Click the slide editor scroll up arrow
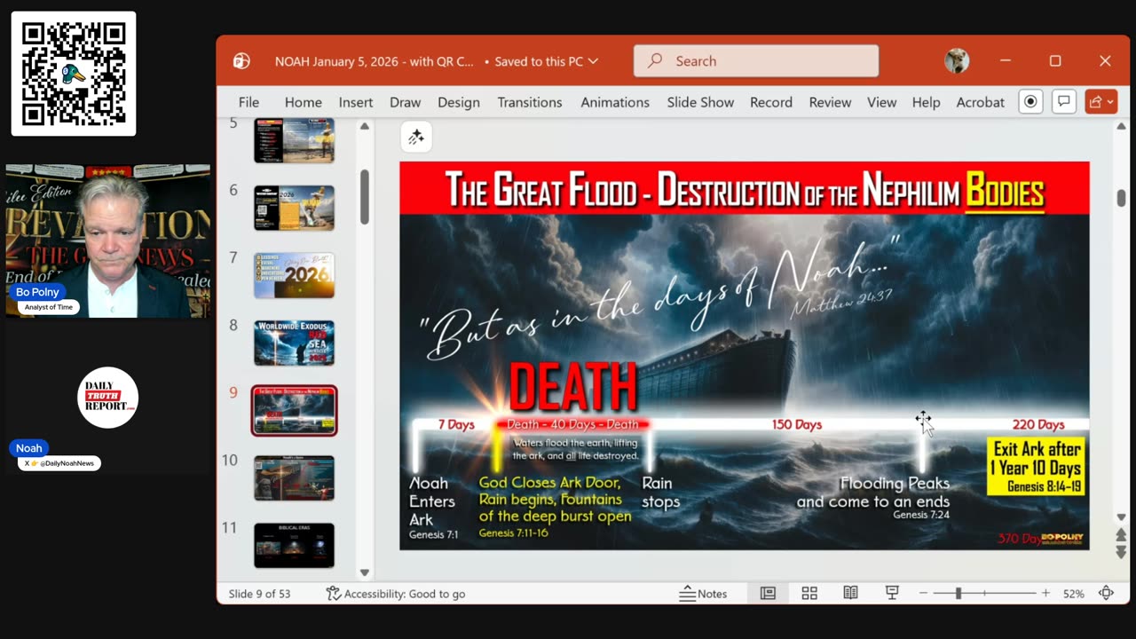1136x639 pixels. 1121,126
